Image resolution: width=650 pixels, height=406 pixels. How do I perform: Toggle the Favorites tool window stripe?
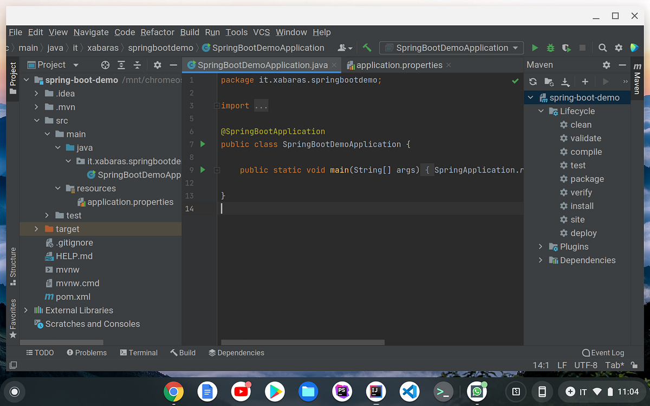[13, 319]
